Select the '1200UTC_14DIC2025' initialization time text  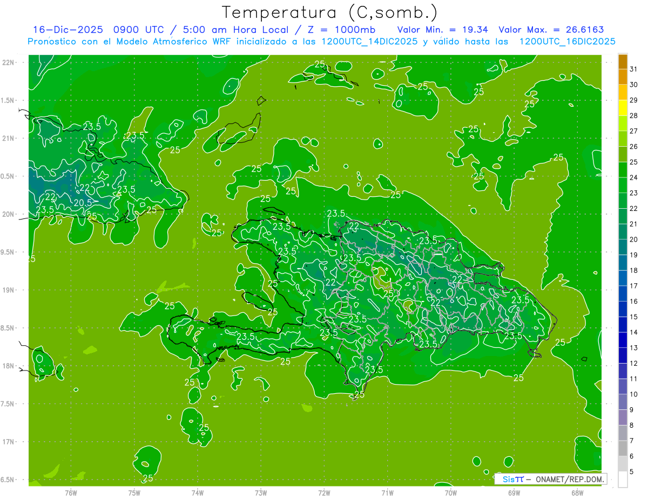[368, 42]
